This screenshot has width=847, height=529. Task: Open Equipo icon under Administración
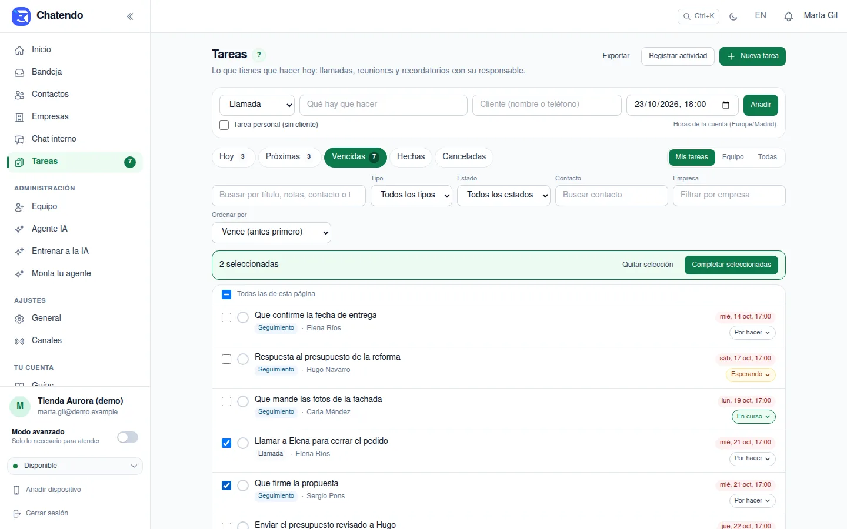pos(19,207)
